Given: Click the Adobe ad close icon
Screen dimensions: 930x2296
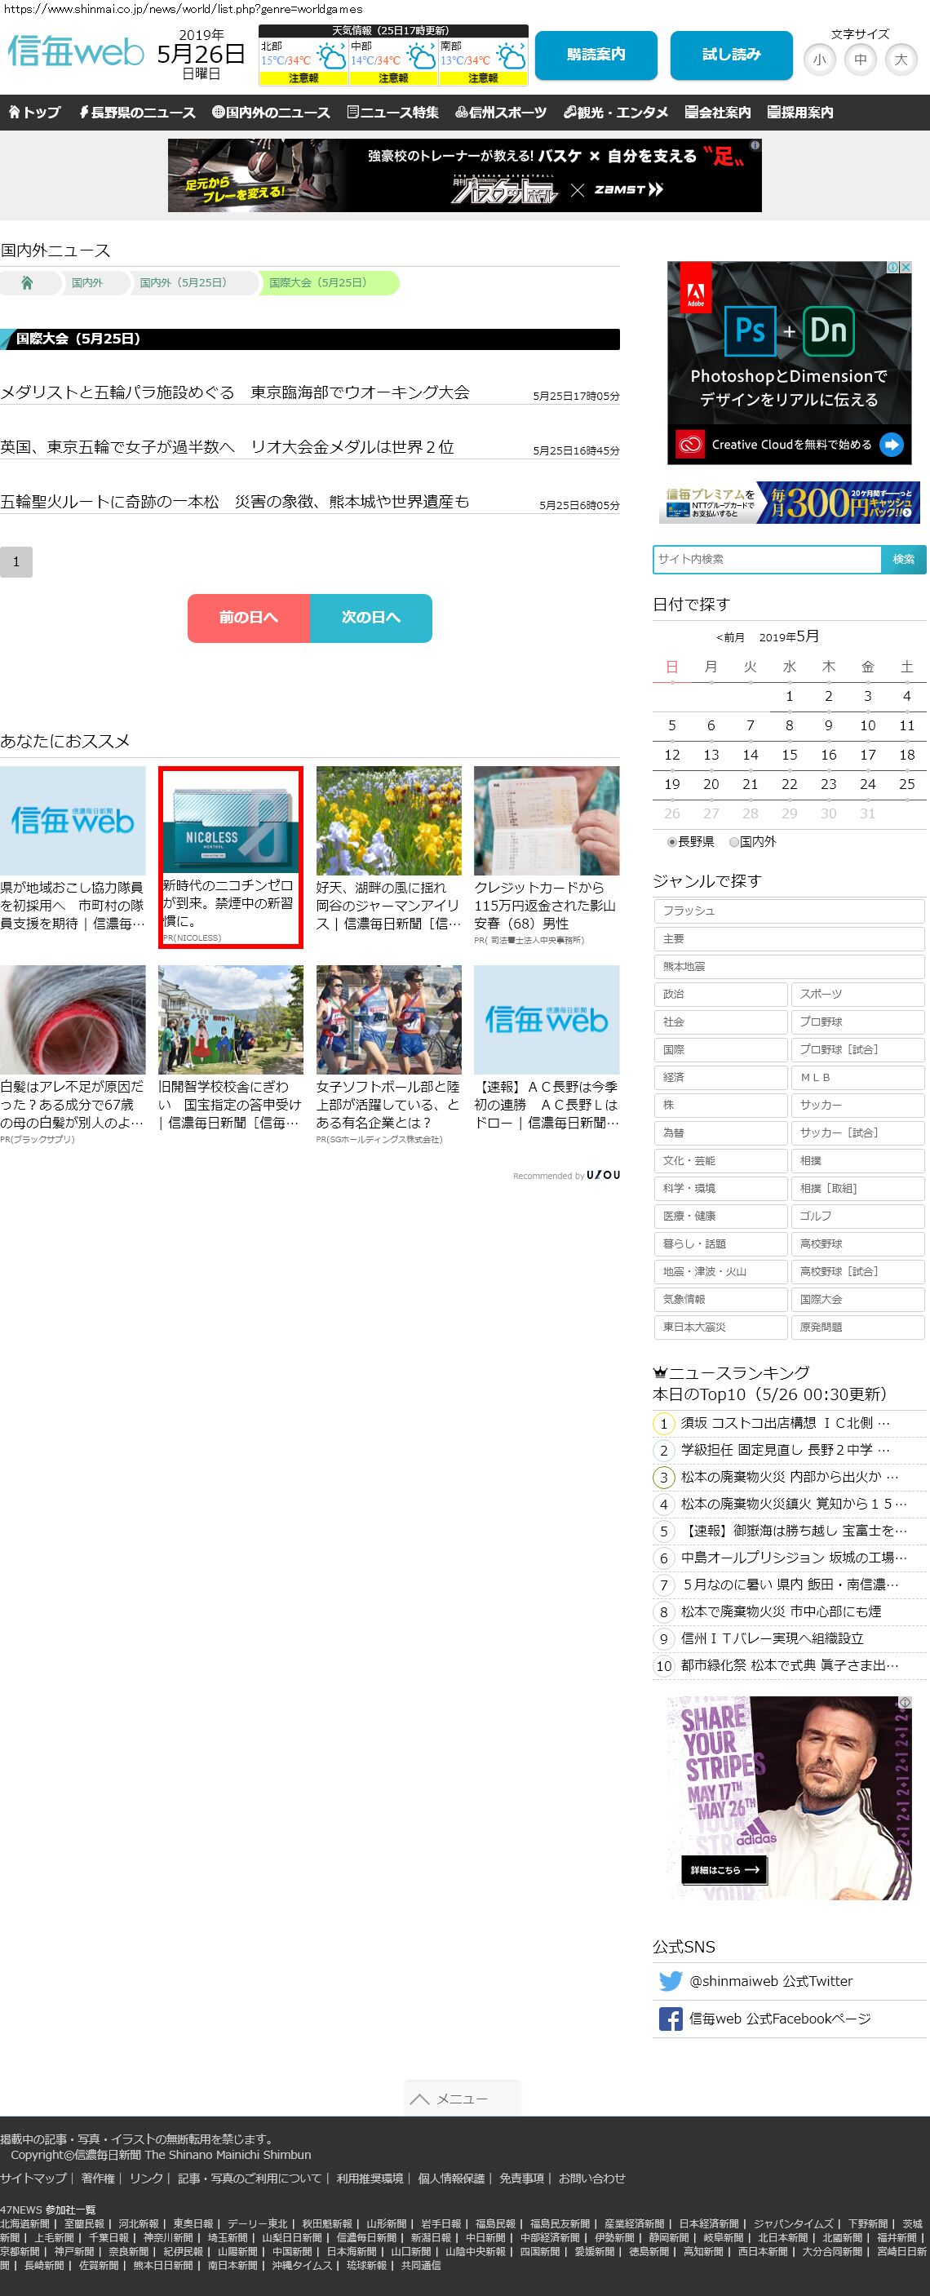Looking at the screenshot, I should tap(905, 268).
